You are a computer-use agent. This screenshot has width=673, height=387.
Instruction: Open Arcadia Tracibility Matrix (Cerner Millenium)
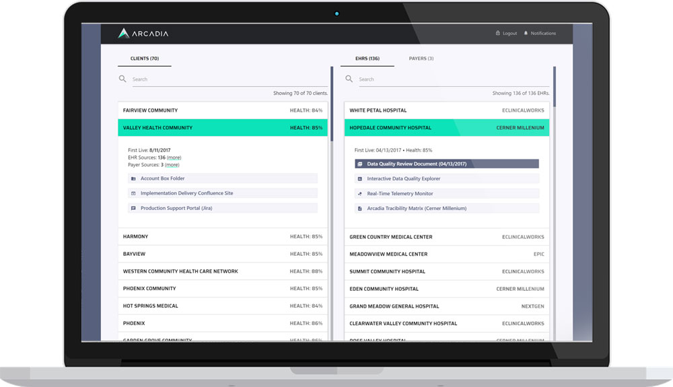click(x=447, y=209)
